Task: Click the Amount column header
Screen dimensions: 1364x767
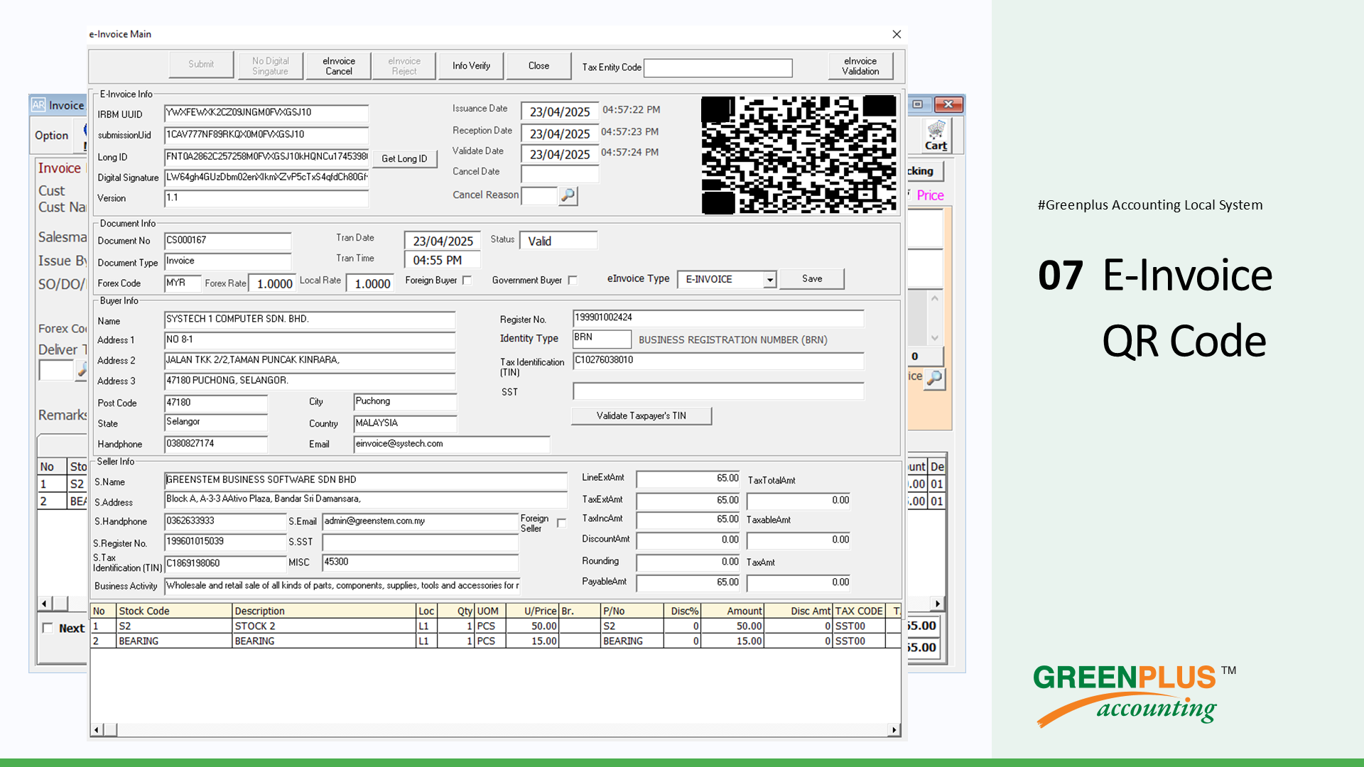Action: pos(732,611)
